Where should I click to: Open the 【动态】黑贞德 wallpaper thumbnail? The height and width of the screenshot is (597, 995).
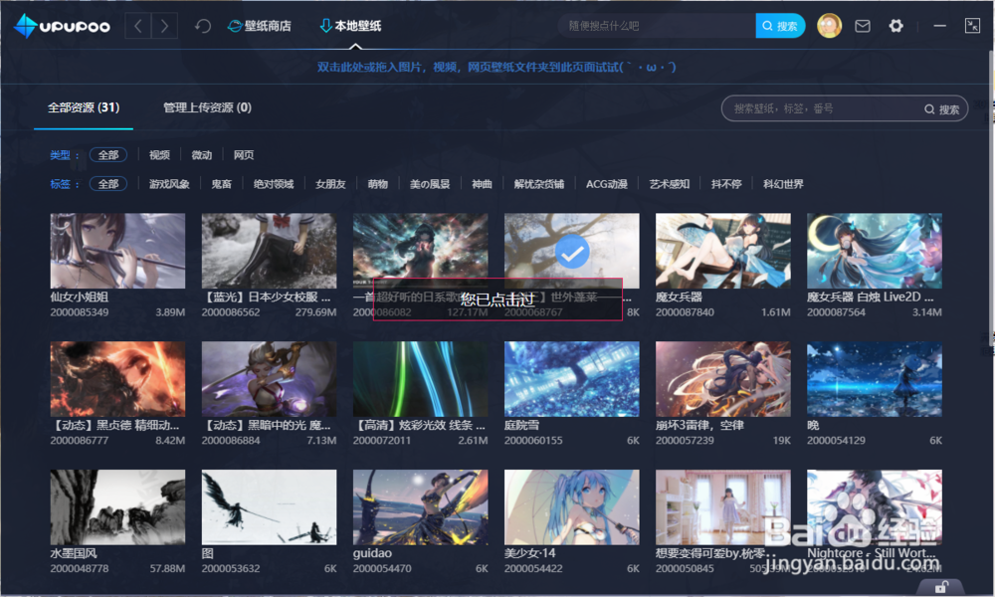pyautogui.click(x=117, y=379)
